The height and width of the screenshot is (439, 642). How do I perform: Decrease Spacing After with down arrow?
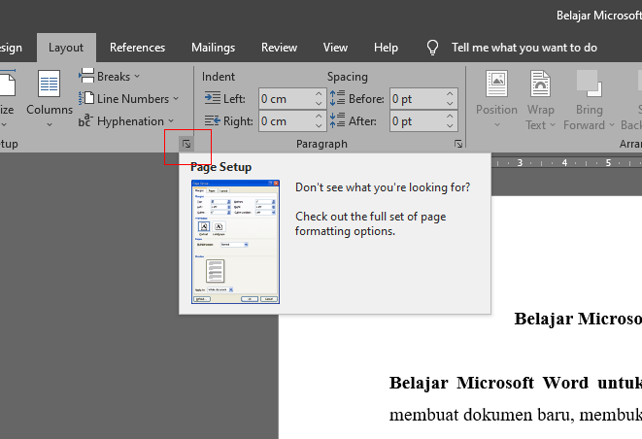(x=450, y=126)
